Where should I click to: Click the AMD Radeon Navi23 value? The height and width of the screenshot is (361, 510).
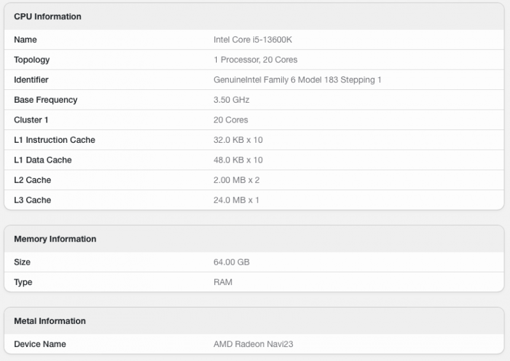click(253, 344)
